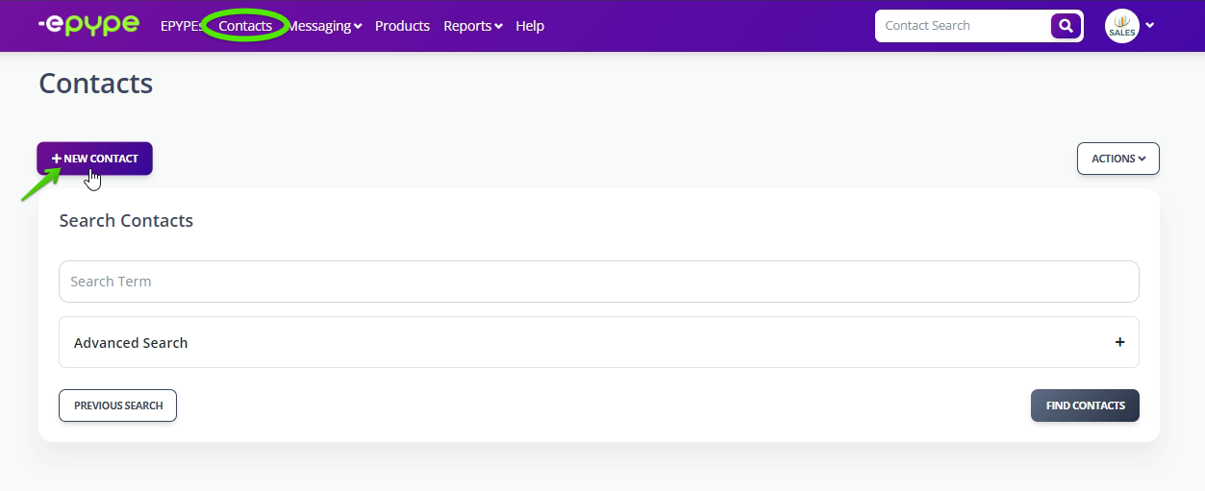Open the Products page
Image resolution: width=1205 pixels, height=491 pixels.
pyautogui.click(x=402, y=26)
